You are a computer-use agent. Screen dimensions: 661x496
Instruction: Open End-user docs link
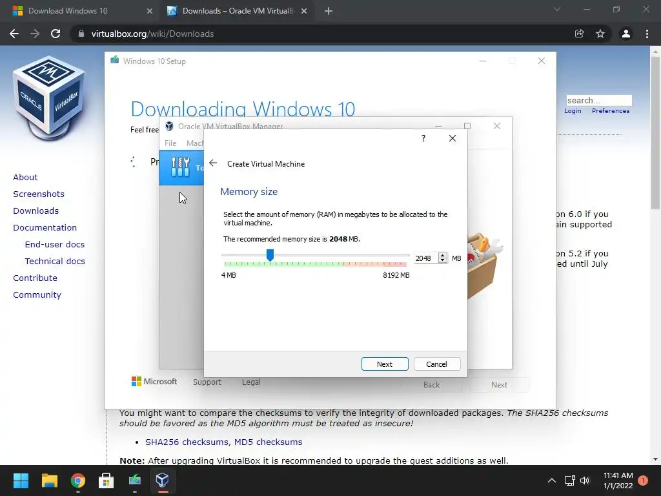[x=55, y=245]
